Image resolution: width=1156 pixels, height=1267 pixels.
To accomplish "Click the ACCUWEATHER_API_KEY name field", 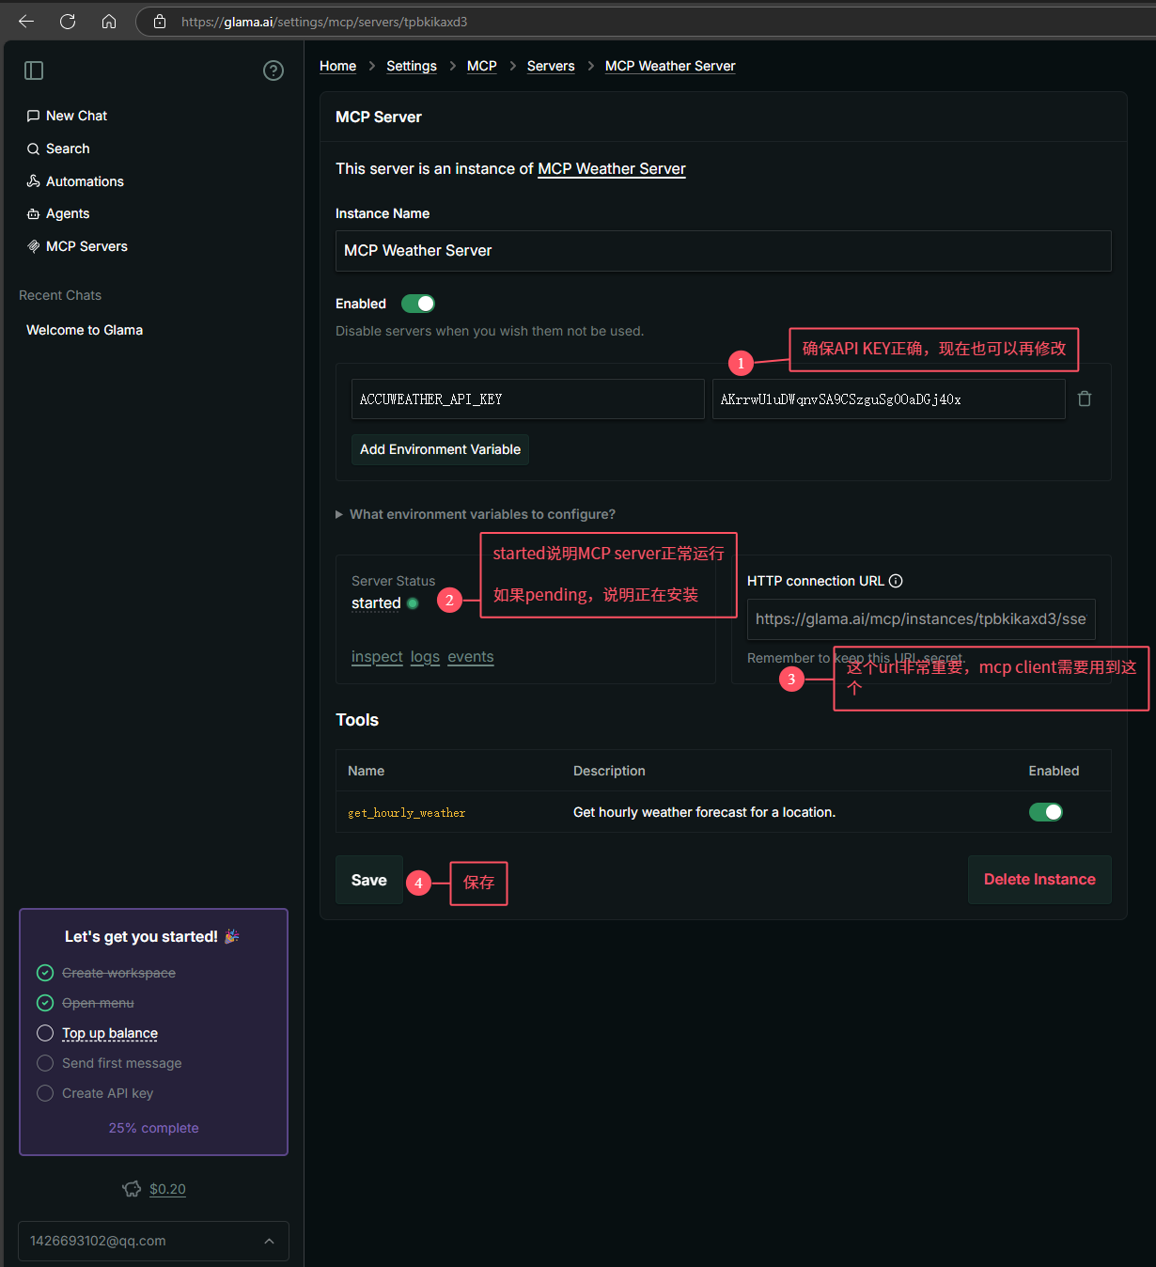I will click(x=528, y=399).
